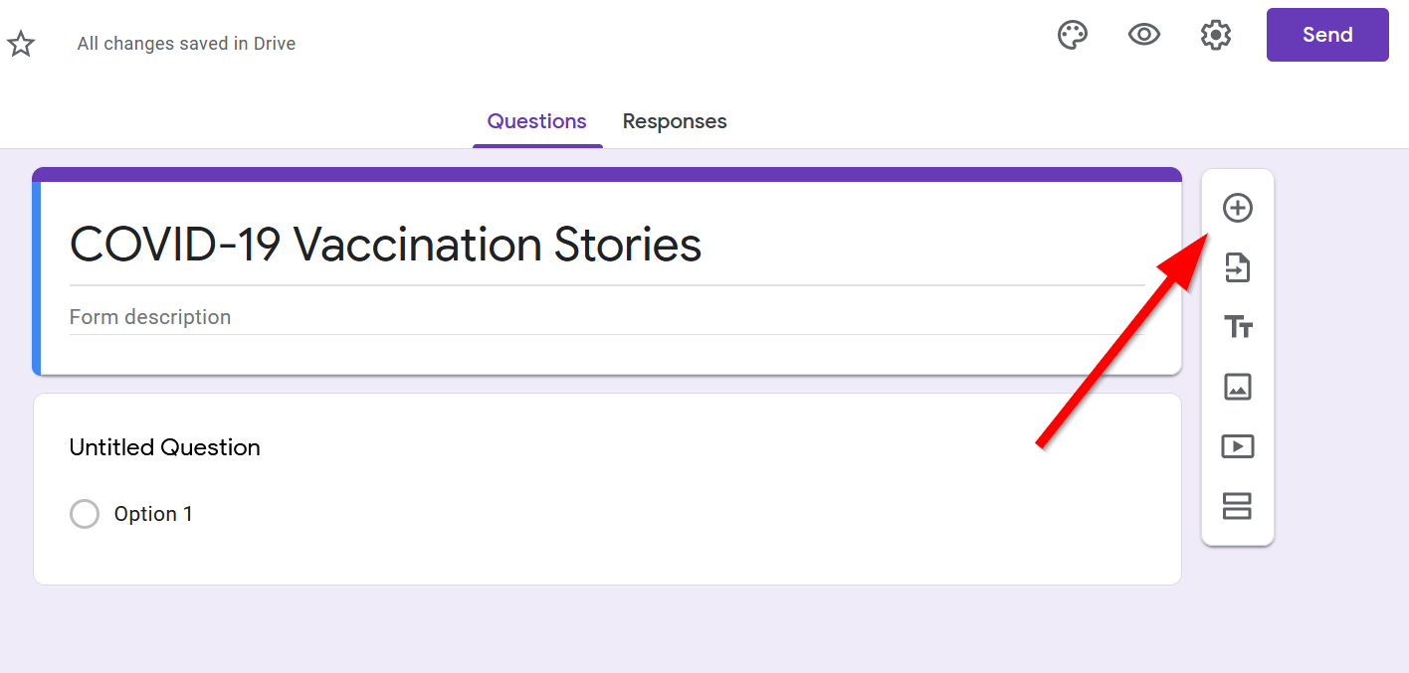This screenshot has height=673, width=1409.
Task: Click the All changes saved in Drive status
Action: coord(186,44)
